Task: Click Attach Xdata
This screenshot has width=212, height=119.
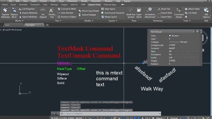Action: 192,9
